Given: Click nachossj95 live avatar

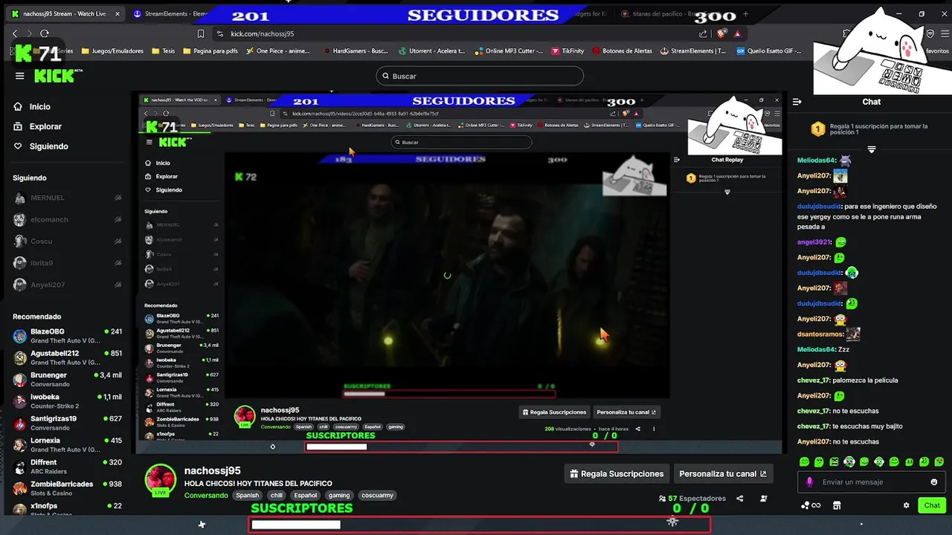Looking at the screenshot, I should pos(160,479).
